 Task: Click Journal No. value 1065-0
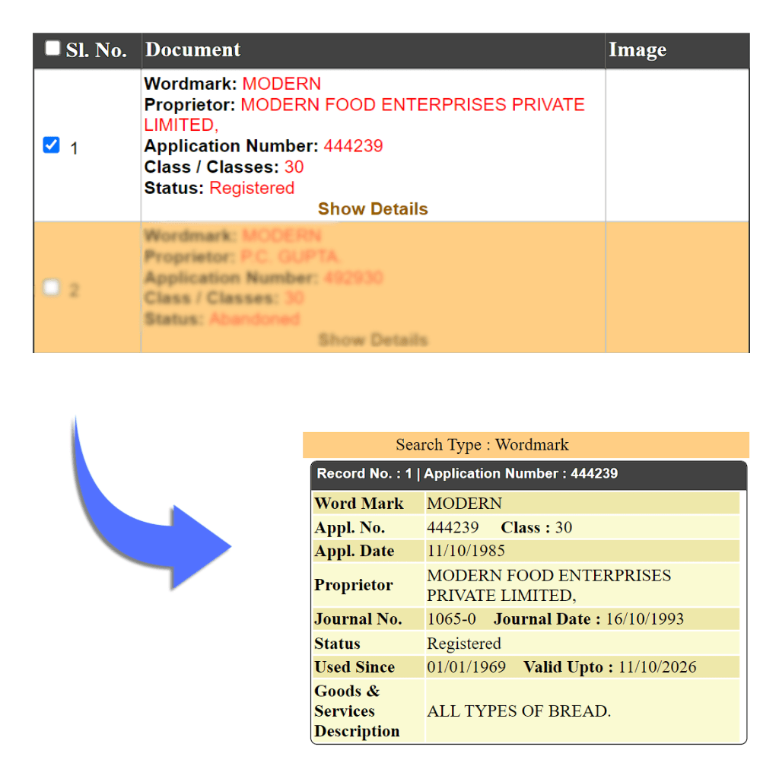pyautogui.click(x=451, y=619)
